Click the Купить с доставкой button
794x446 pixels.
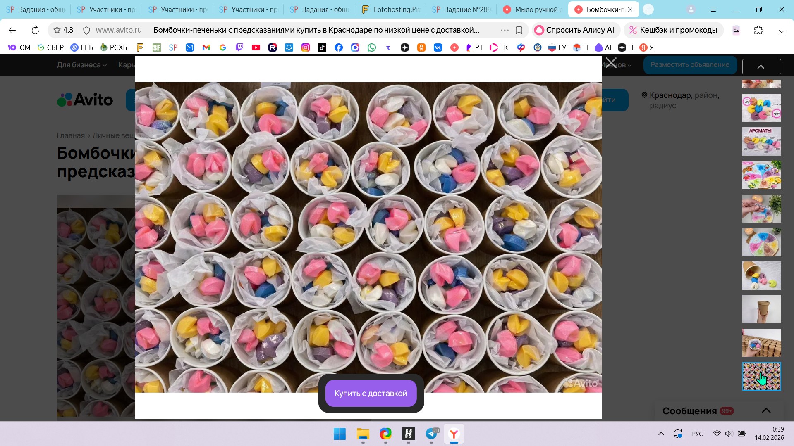click(371, 393)
